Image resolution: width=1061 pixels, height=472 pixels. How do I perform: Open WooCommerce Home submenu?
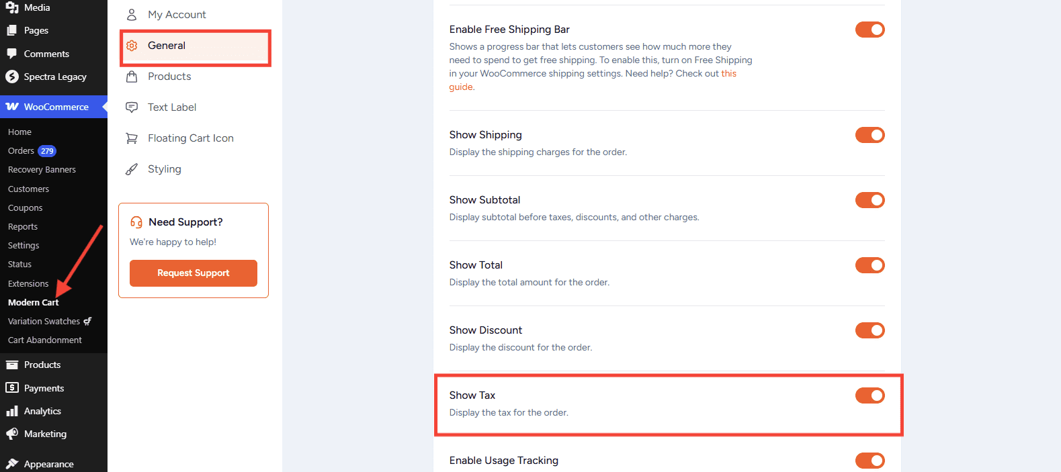[19, 132]
